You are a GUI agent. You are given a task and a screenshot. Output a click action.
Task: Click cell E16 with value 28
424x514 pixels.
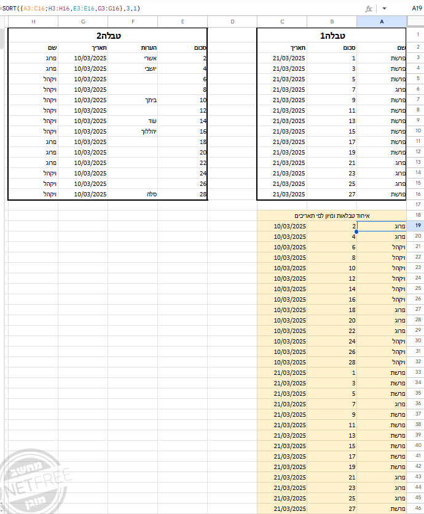pos(183,195)
